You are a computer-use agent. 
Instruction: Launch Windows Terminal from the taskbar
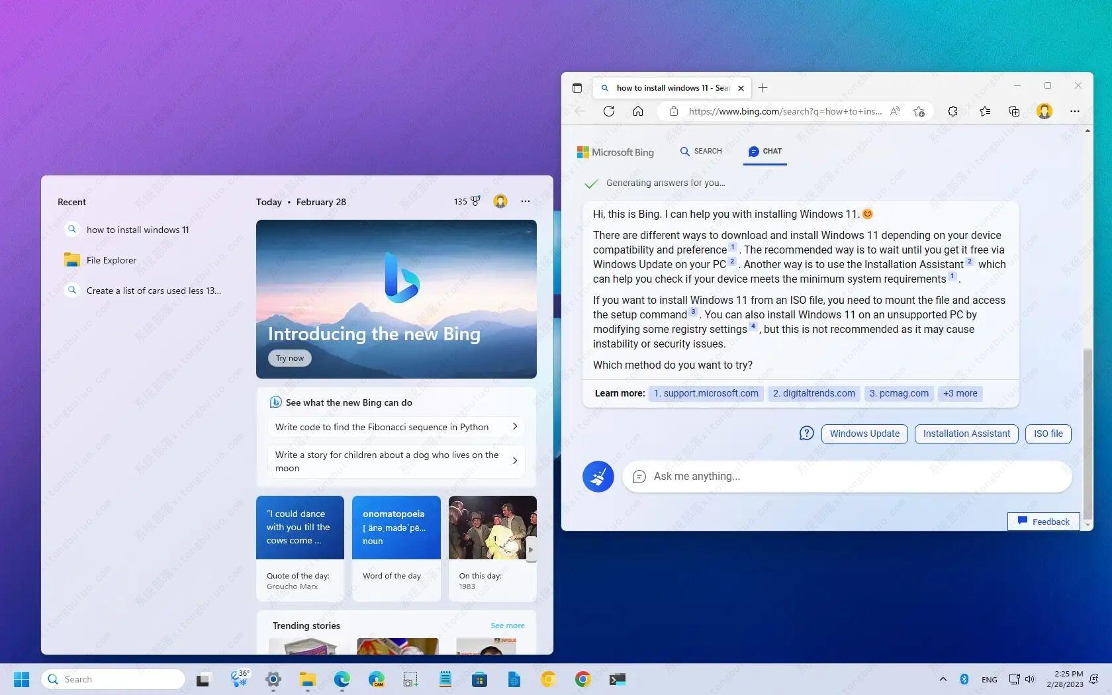617,678
